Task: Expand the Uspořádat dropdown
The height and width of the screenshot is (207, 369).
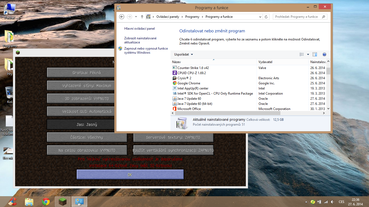Action: [184, 54]
